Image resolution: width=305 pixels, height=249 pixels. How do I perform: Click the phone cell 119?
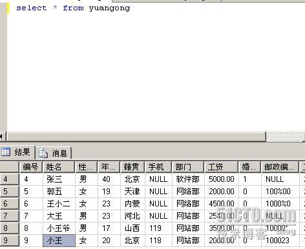[x=158, y=228]
